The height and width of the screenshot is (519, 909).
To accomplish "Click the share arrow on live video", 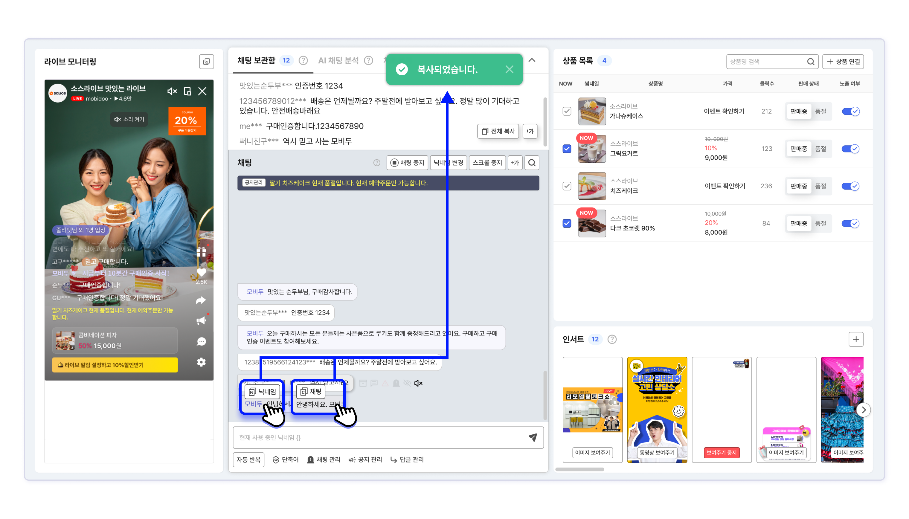I will point(201,300).
